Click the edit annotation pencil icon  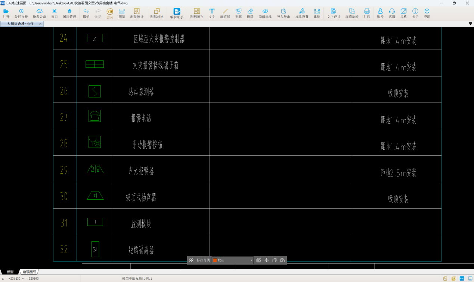tap(258, 260)
